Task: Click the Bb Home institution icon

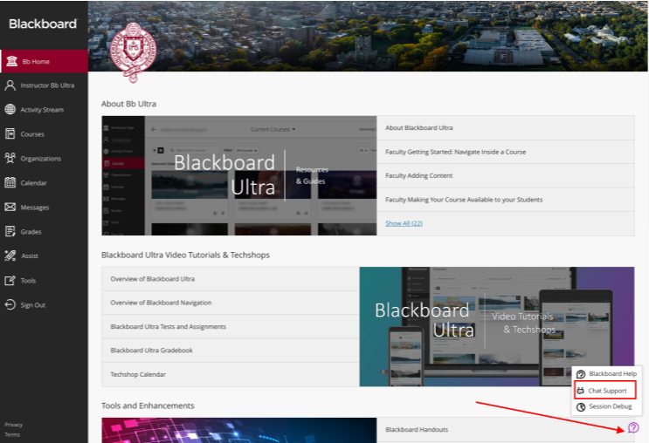Action: [x=11, y=61]
